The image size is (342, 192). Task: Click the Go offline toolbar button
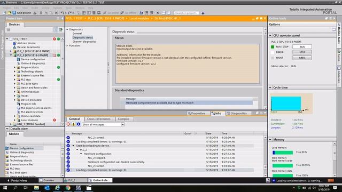coord(128,13)
